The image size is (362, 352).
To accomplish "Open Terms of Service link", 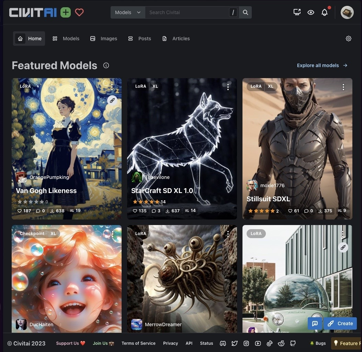I will click(138, 343).
